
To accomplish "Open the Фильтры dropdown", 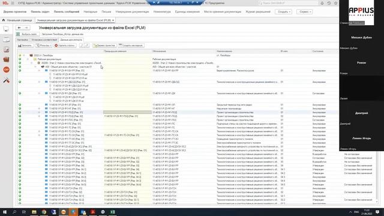I will (x=44, y=46).
